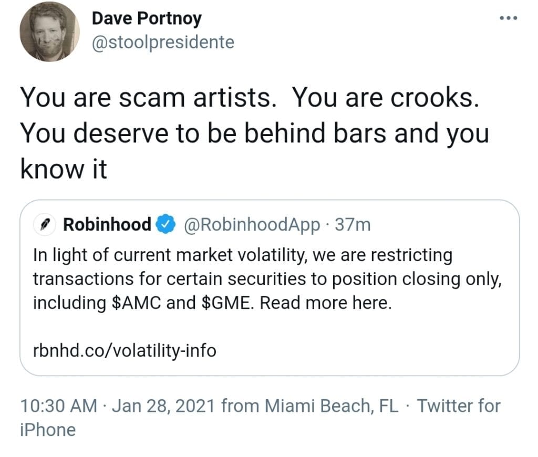Screen dimensions: 538x457
Task: Click the 10:30 AM tweet timestamp
Action: pyautogui.click(x=59, y=406)
